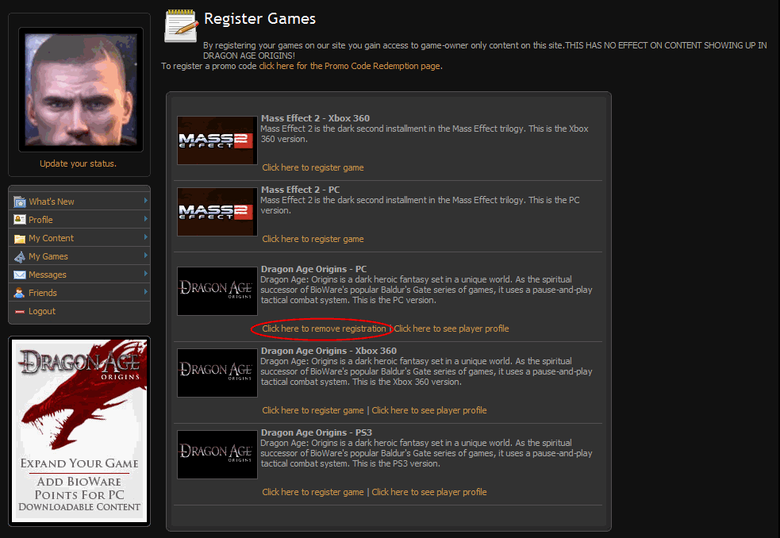
Task: Click the Update your status link
Action: coord(78,163)
